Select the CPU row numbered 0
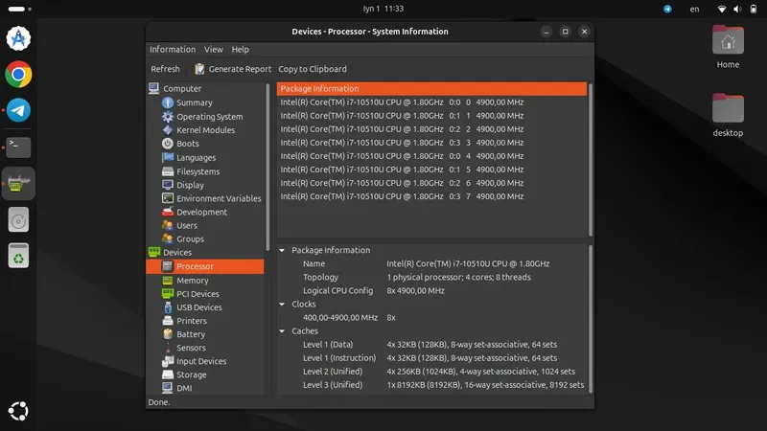The width and height of the screenshot is (767, 431). click(431, 102)
